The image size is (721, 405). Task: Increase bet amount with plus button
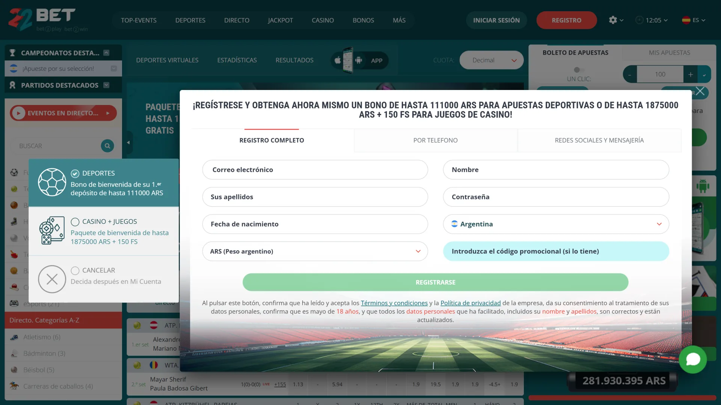pyautogui.click(x=691, y=74)
